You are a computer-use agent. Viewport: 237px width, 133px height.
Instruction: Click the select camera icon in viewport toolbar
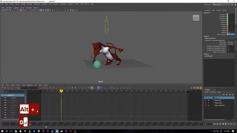[x=3, y=10]
